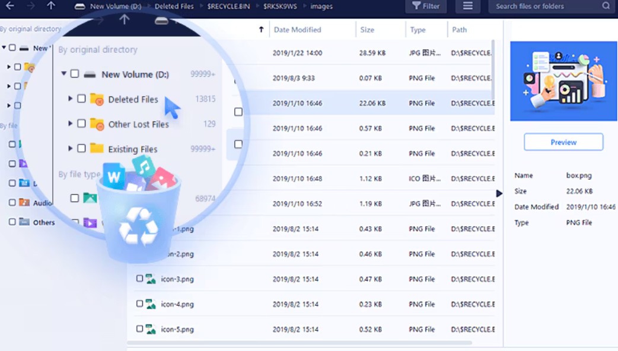Sort by the Date Modified column
618x351 pixels.
coord(297,30)
